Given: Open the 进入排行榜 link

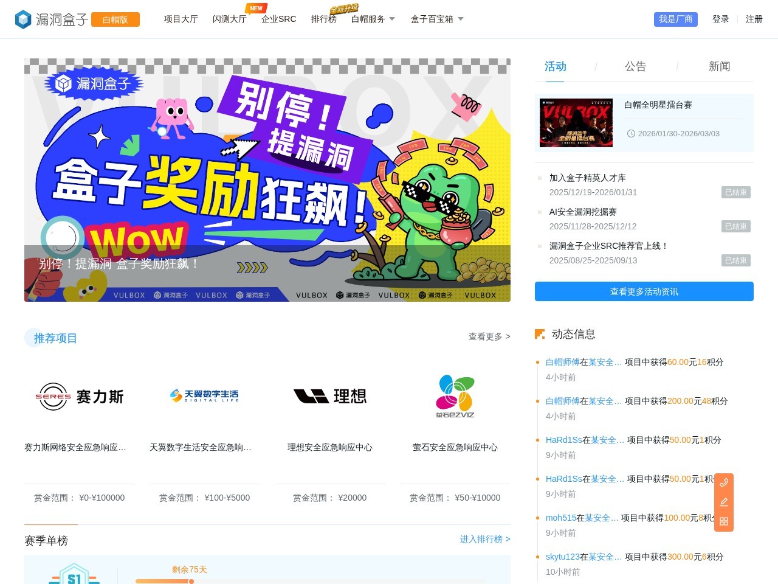Looking at the screenshot, I should click(x=484, y=539).
